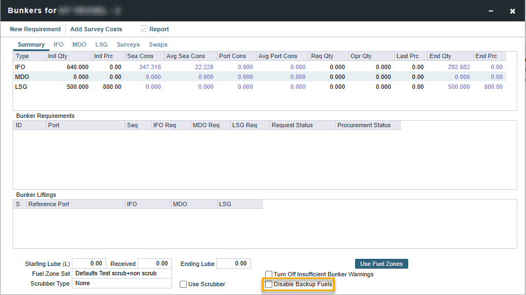Minimize the Bunkers window
This screenshot has width=526, height=295.
pyautogui.click(x=491, y=11)
